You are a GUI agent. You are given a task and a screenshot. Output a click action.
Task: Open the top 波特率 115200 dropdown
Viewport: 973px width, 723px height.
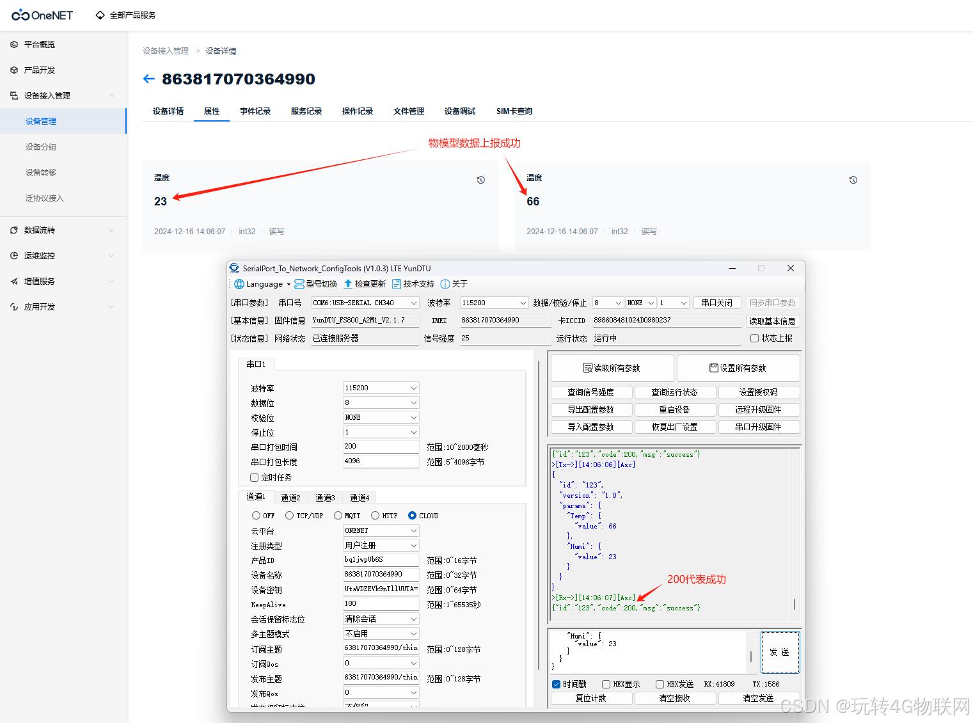(494, 303)
